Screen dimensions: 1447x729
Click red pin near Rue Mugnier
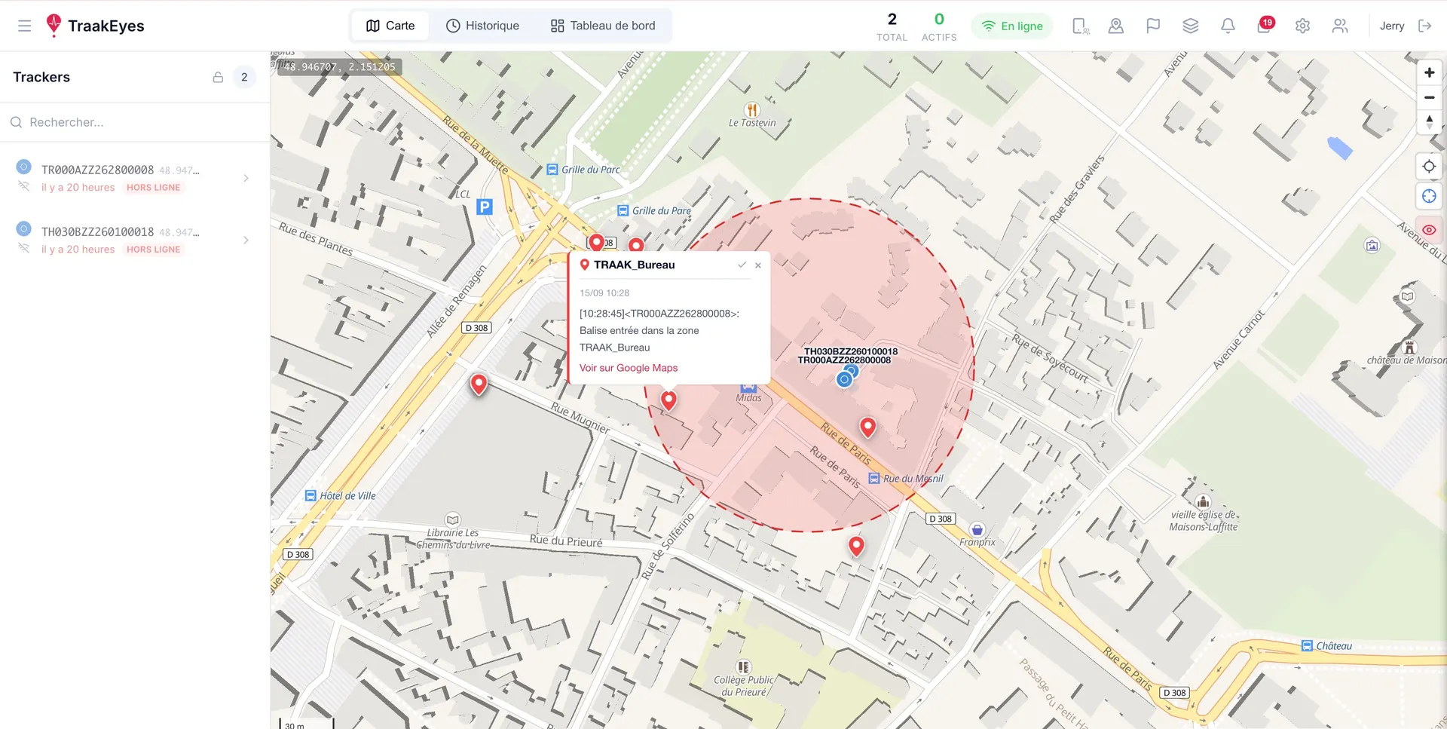479,384
